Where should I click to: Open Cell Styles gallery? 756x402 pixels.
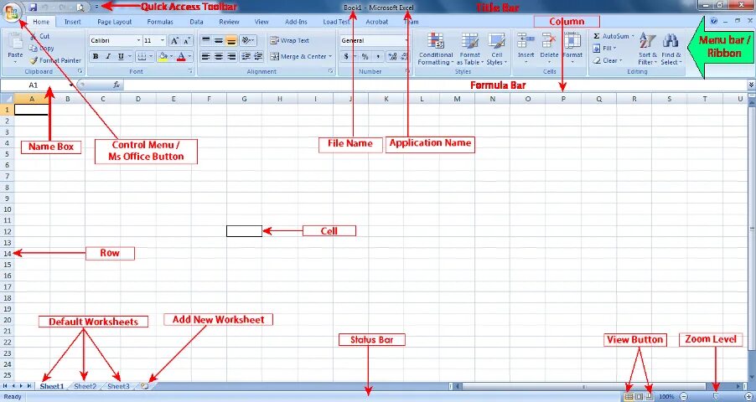tap(497, 49)
